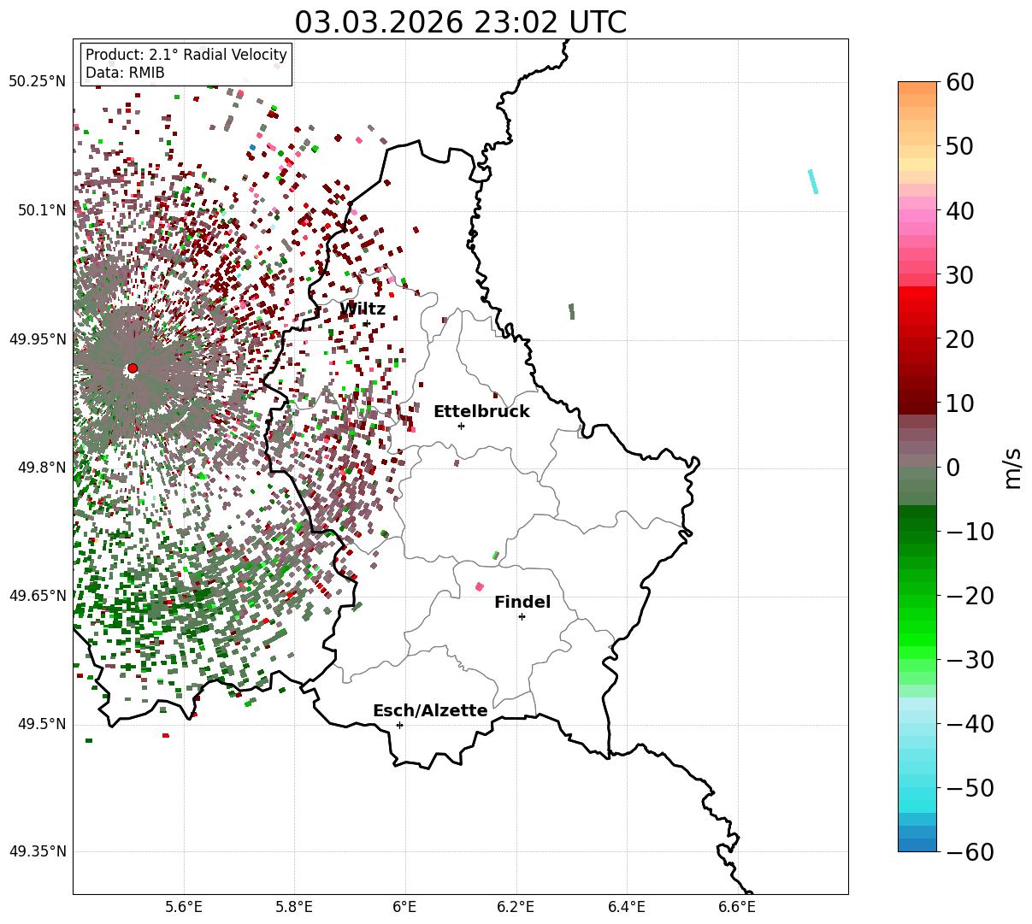Click the 49.8°N latitude label

pyautogui.click(x=41, y=468)
